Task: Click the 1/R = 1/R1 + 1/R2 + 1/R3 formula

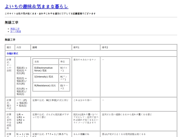Action: pyautogui.click(x=21, y=119)
